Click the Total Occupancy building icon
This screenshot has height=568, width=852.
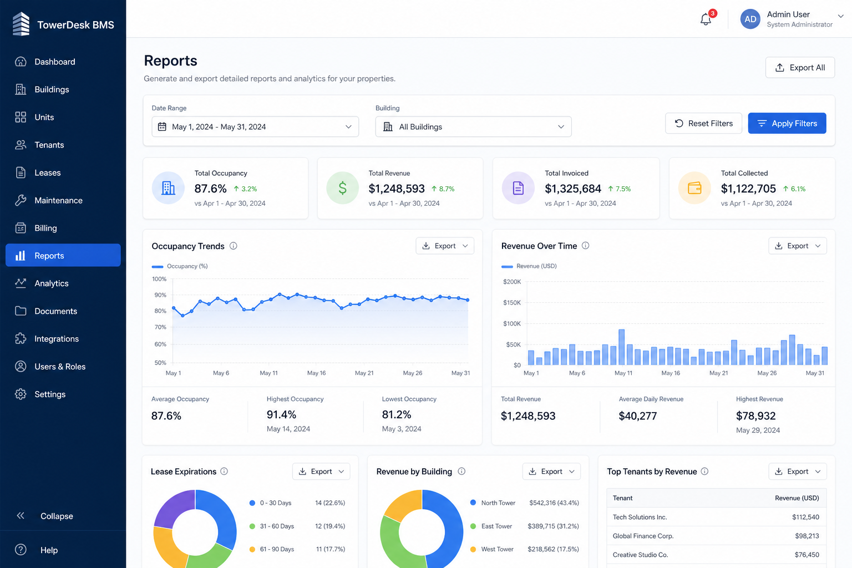[168, 188]
